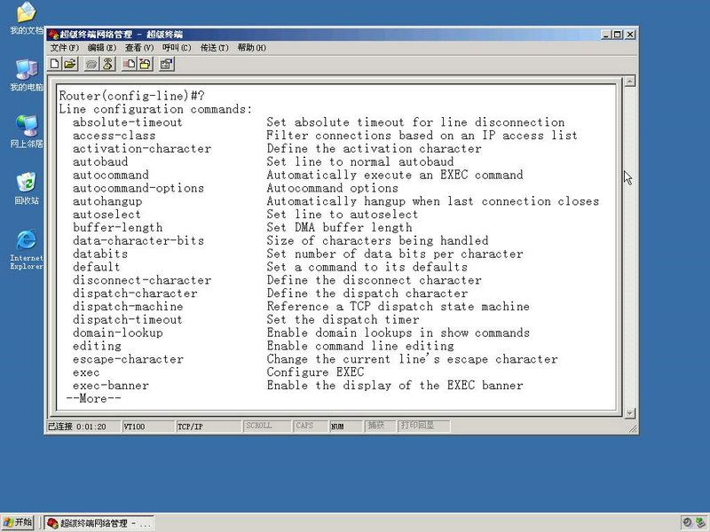This screenshot has width=710, height=532.
Task: Click the 'buffer-length' command text
Action: [117, 228]
